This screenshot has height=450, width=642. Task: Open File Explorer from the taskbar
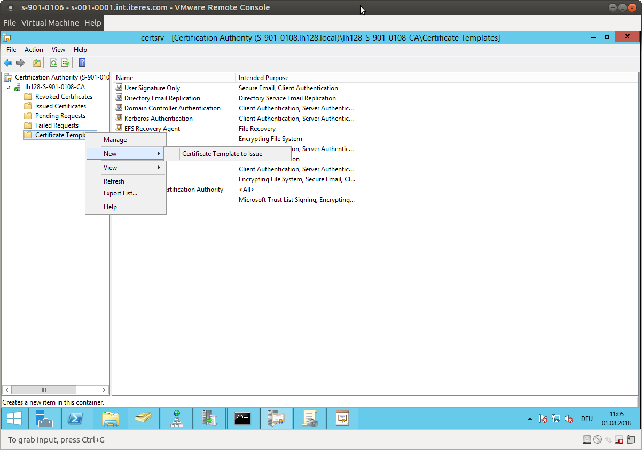click(111, 419)
